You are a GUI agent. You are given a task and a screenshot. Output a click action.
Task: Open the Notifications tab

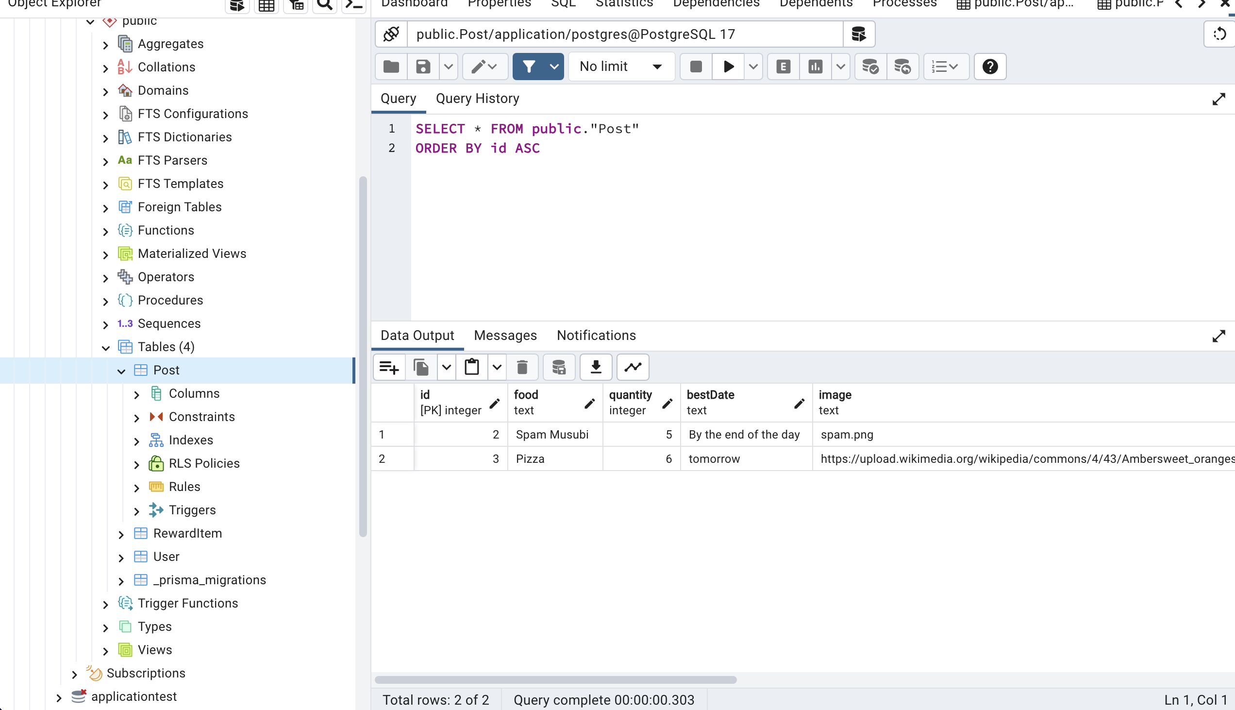596,336
